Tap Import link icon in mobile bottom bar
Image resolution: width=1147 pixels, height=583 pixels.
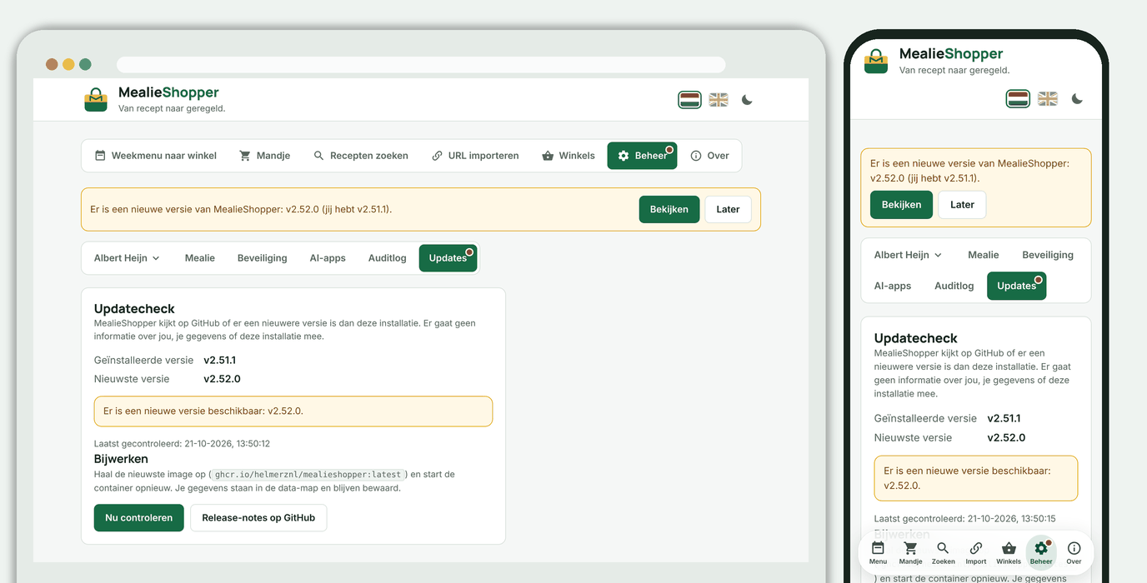click(976, 552)
